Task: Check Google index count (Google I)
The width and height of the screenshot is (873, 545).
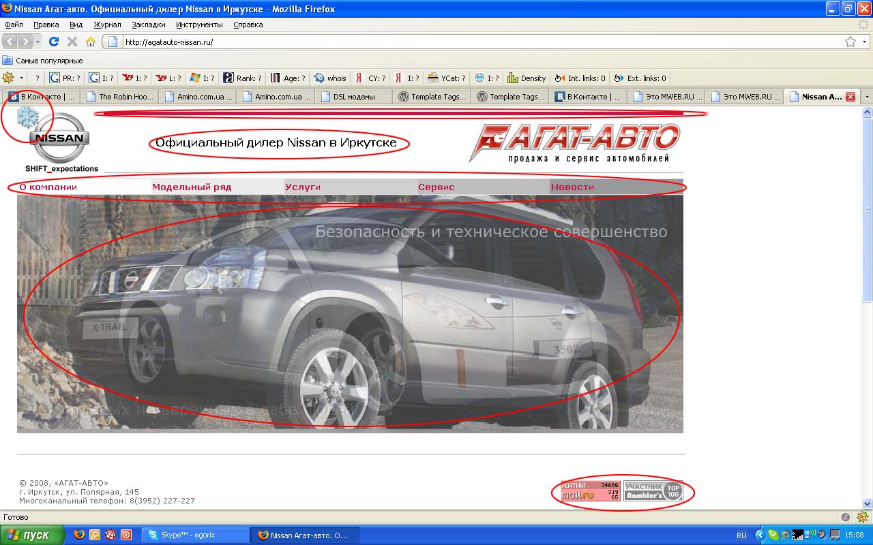Action: click(100, 78)
